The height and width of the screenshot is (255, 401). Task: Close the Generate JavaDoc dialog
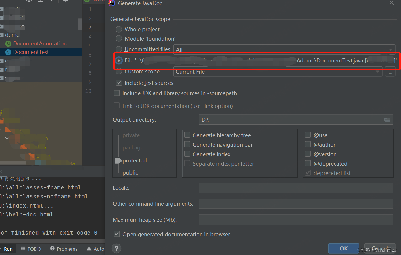(x=392, y=3)
